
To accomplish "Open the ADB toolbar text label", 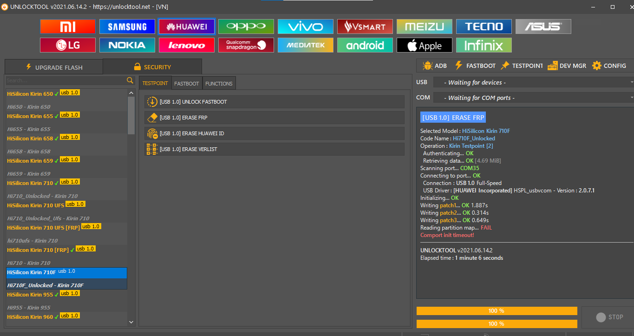I will 441,66.
